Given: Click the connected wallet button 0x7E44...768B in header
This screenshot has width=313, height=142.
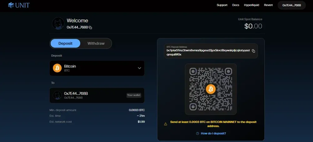Looking at the screenshot, I should click(292, 5).
